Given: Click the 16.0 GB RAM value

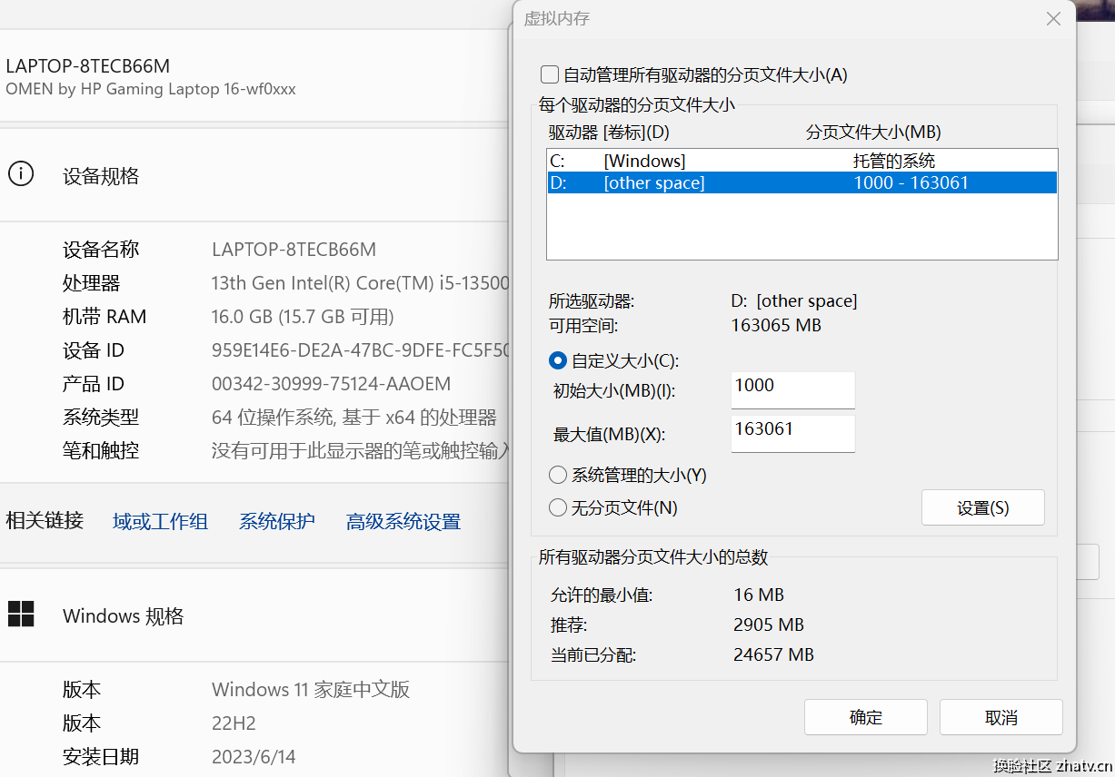Looking at the screenshot, I should tap(303, 317).
